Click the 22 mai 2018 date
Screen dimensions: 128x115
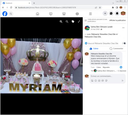pos(95,29)
